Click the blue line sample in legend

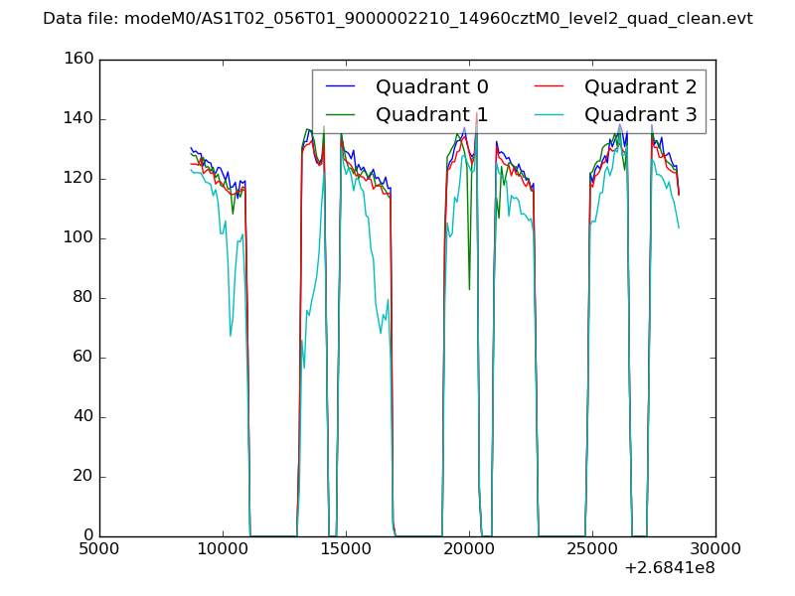pyautogui.click(x=340, y=87)
